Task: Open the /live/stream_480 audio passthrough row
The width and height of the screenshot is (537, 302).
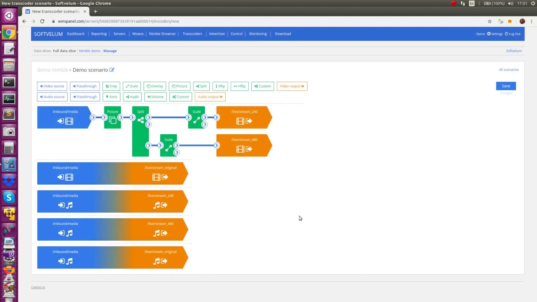Action: click(x=112, y=229)
